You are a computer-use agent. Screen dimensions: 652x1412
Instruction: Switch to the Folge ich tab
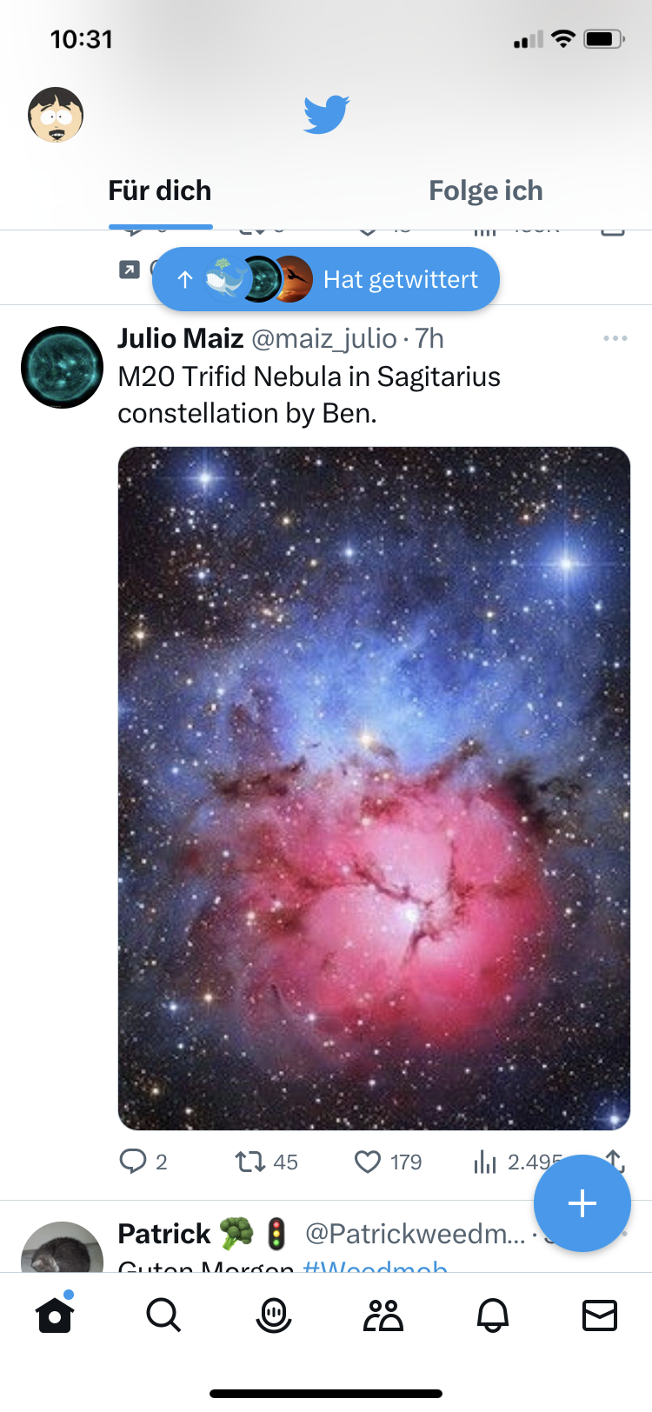pyautogui.click(x=486, y=190)
